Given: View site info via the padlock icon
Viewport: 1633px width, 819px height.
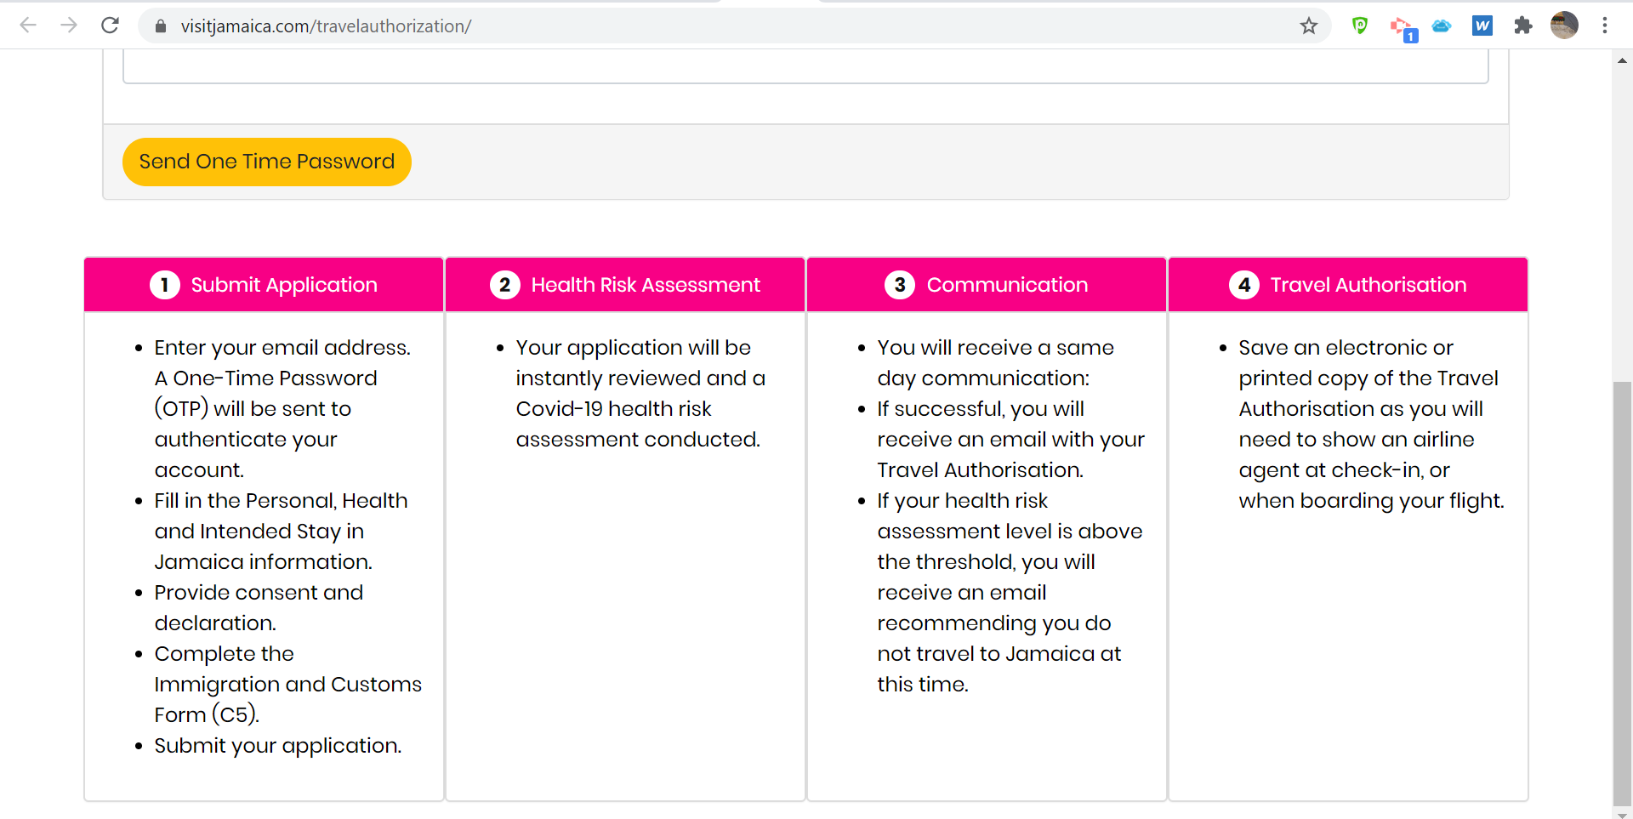Looking at the screenshot, I should [x=161, y=26].
